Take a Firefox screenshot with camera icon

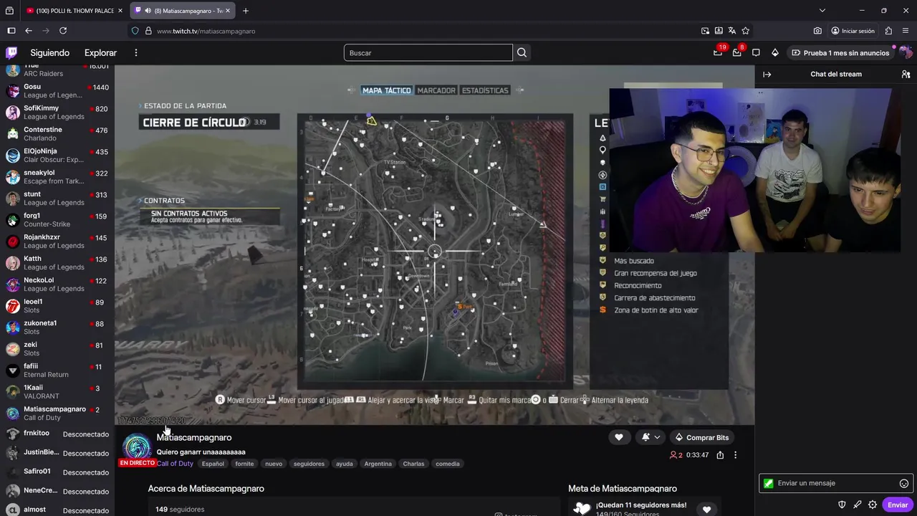coord(817,31)
